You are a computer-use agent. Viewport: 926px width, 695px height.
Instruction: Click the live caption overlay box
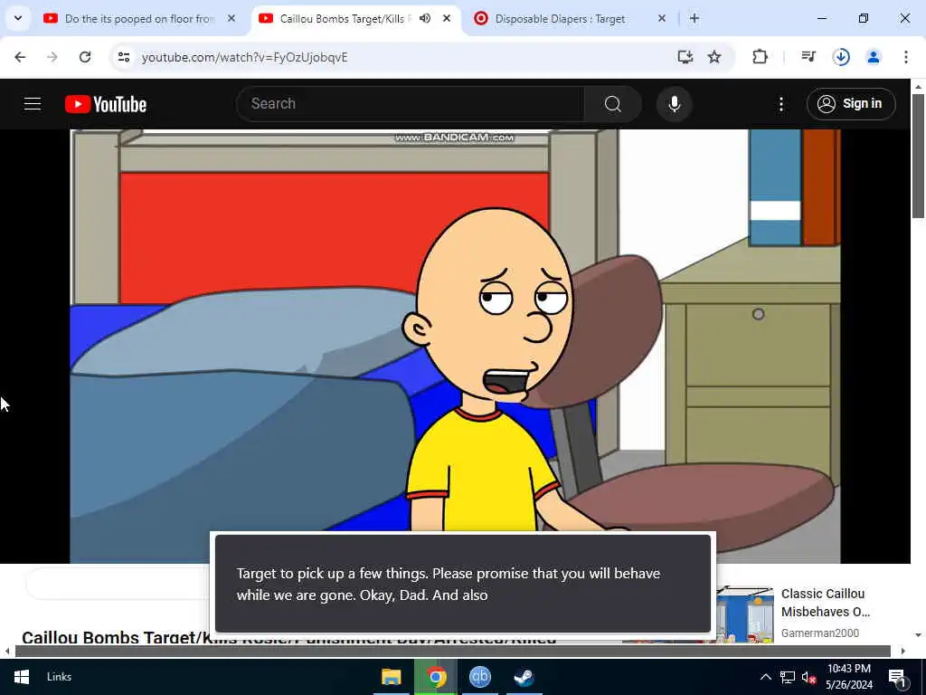pyautogui.click(x=463, y=584)
